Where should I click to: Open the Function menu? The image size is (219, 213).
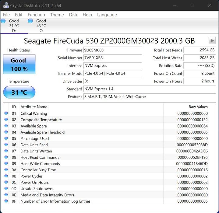point(36,15)
